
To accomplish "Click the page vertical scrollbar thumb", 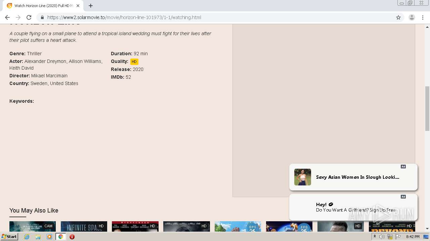I will pyautogui.click(x=427, y=108).
